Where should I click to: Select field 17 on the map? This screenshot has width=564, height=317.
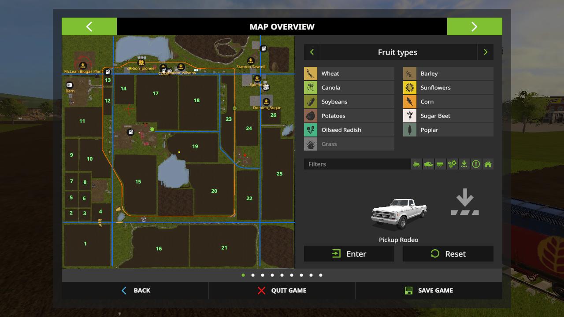(x=156, y=93)
